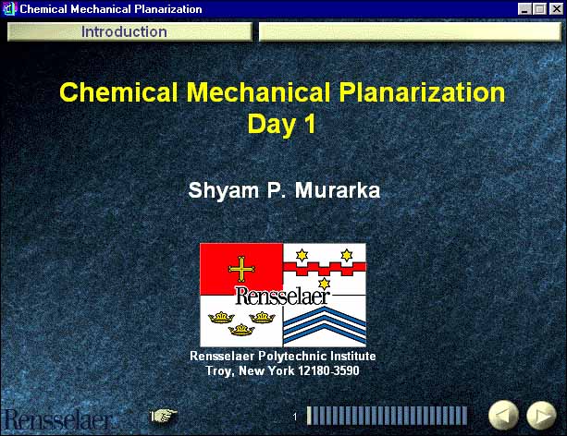The width and height of the screenshot is (567, 436).
Task: Open the Introduction section bar
Action: (129, 31)
